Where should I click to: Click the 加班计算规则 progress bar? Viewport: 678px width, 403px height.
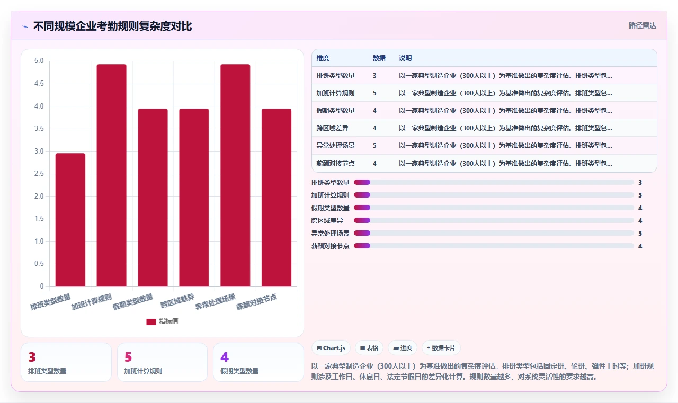(x=494, y=195)
